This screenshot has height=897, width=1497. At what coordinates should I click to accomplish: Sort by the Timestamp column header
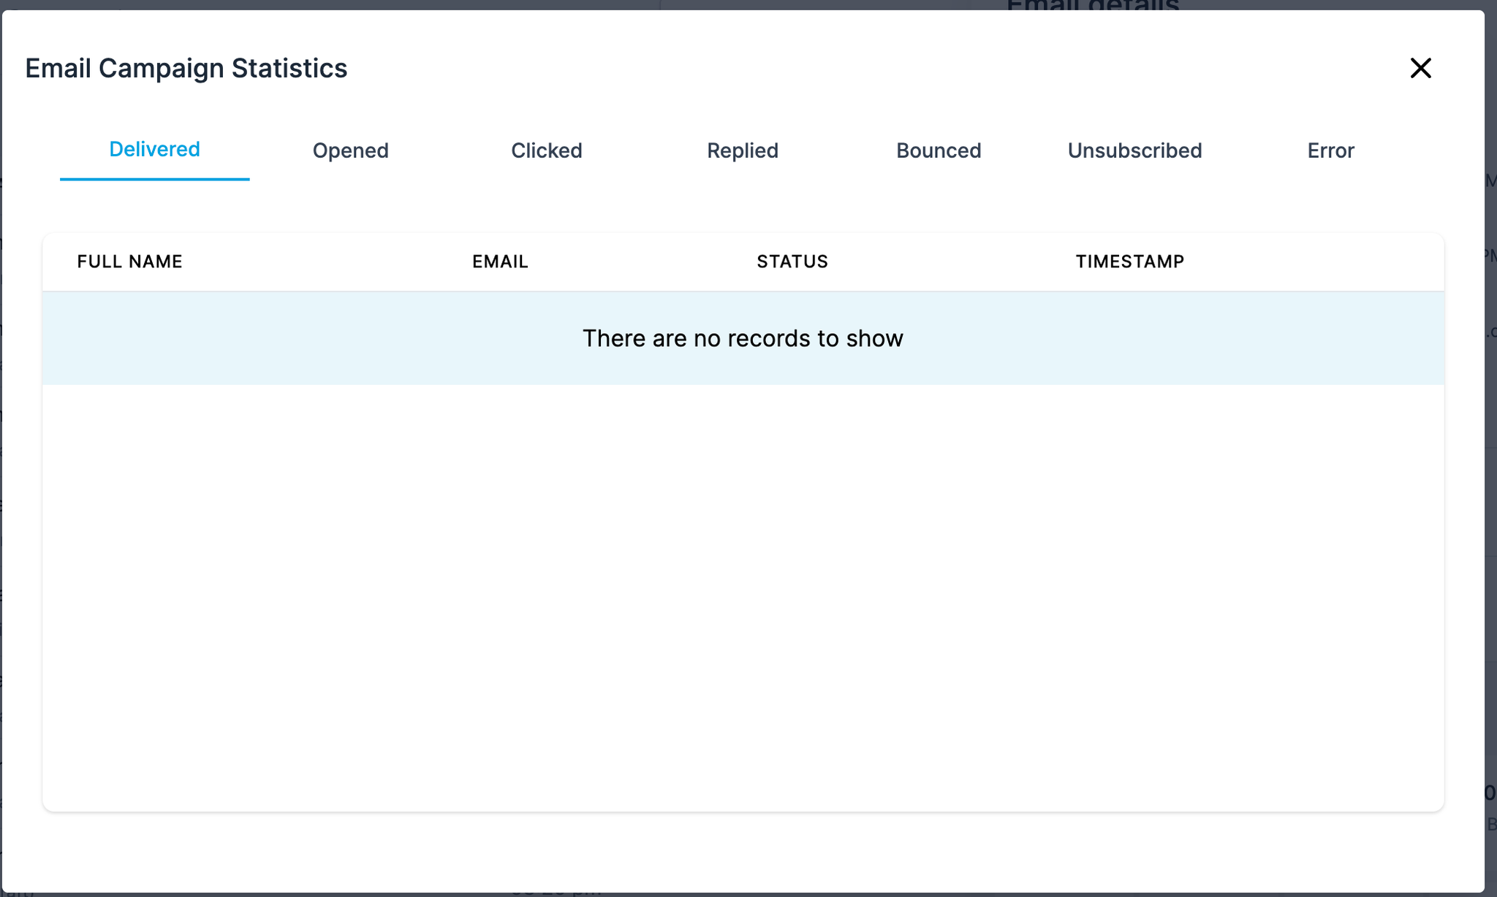click(x=1129, y=262)
